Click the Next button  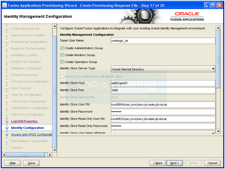pyautogui.click(x=174, y=163)
